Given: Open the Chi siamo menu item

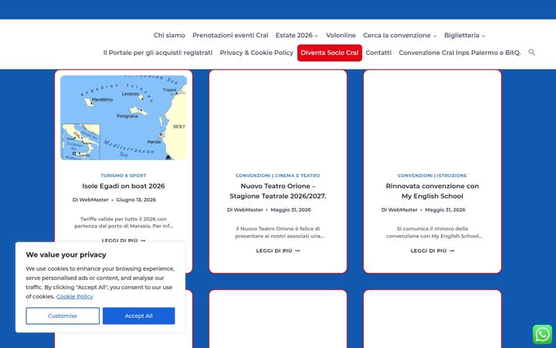Looking at the screenshot, I should tap(169, 36).
